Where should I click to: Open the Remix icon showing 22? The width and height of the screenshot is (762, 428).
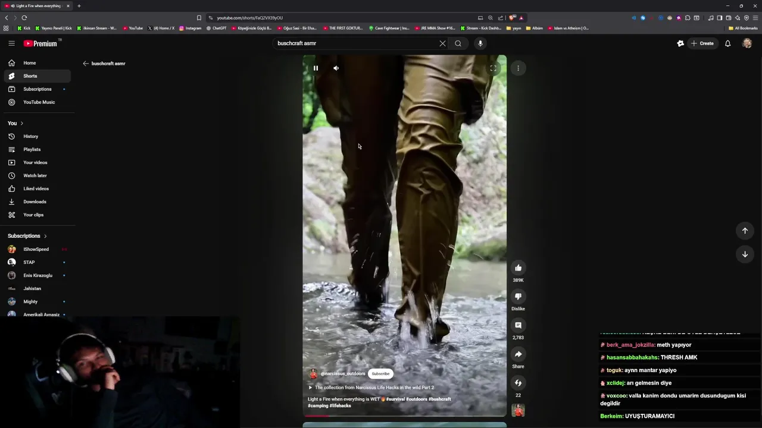pyautogui.click(x=518, y=383)
